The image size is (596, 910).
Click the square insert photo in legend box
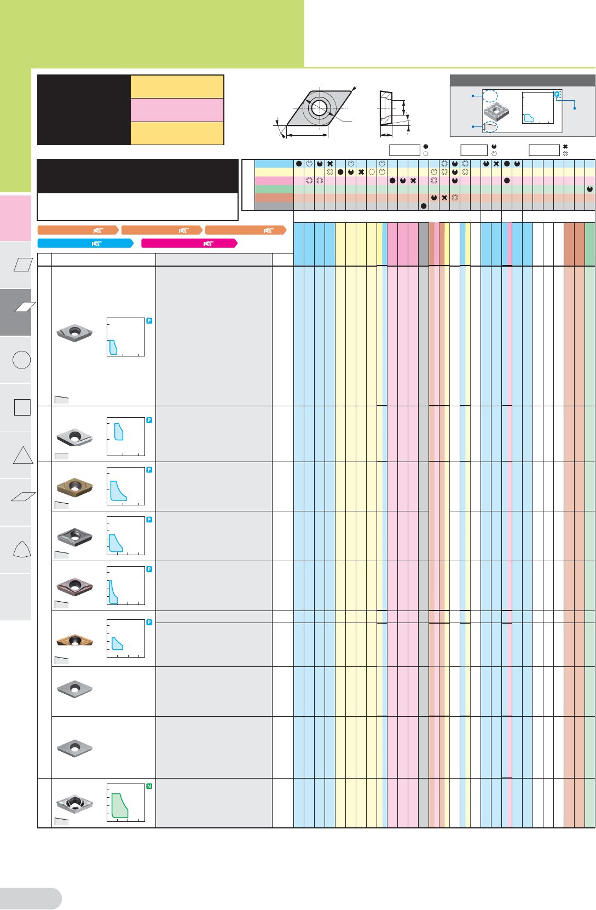pyautogui.click(x=496, y=112)
